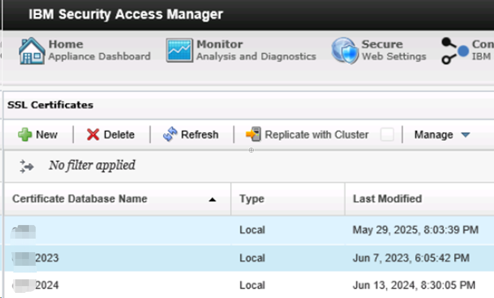Click Replicate with Cluster label

pyautogui.click(x=317, y=135)
